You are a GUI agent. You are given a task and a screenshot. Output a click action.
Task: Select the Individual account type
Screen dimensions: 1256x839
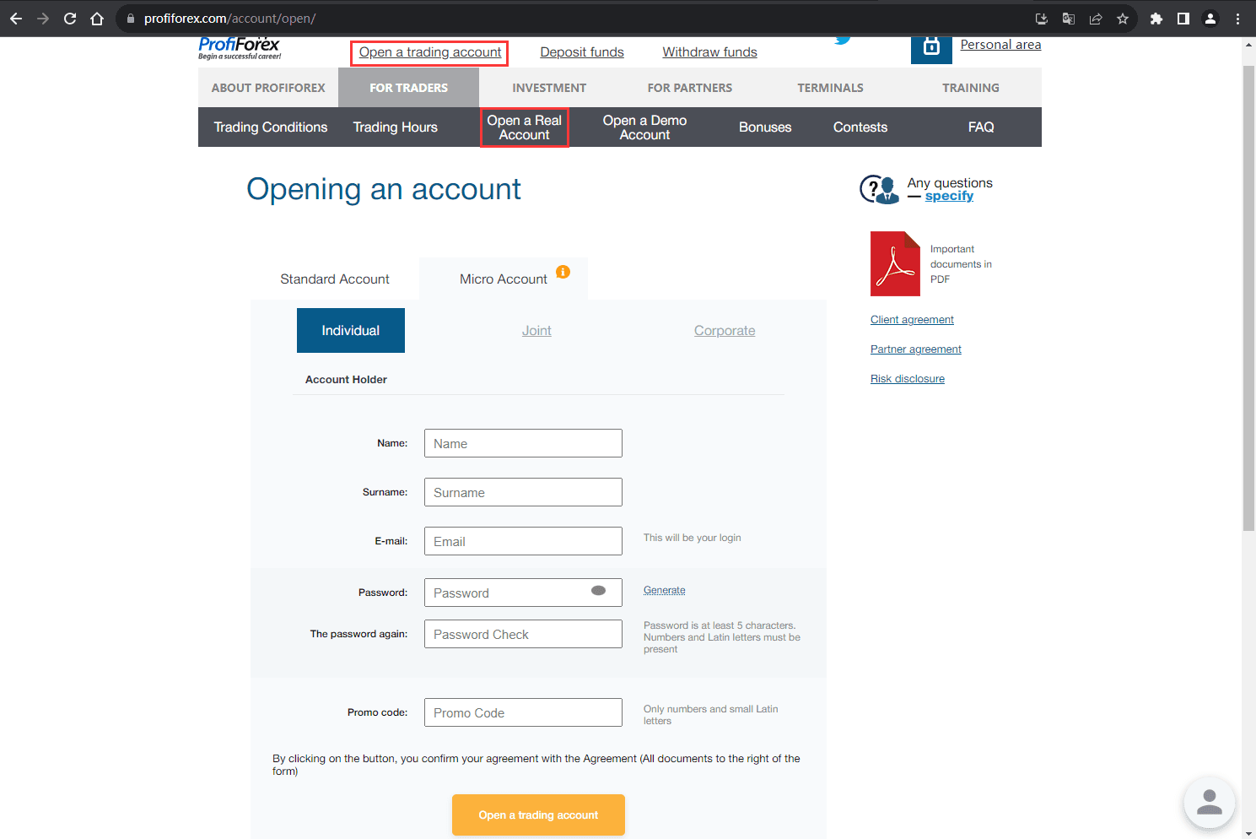(x=351, y=331)
